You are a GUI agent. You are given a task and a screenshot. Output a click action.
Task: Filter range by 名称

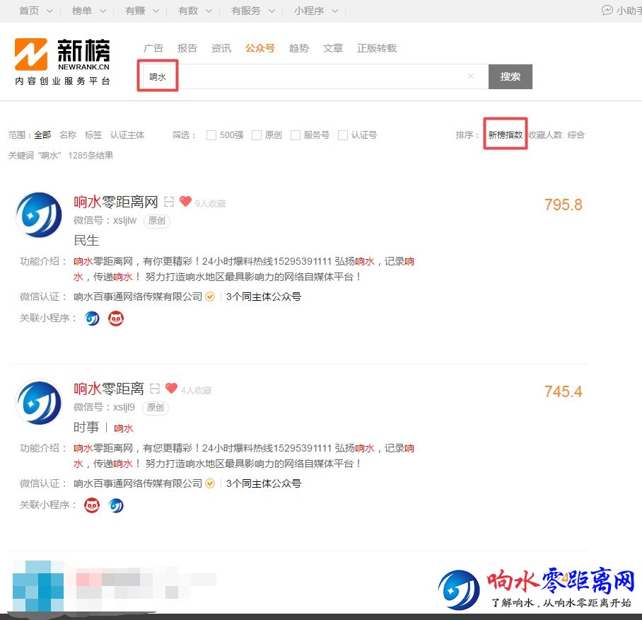[68, 134]
